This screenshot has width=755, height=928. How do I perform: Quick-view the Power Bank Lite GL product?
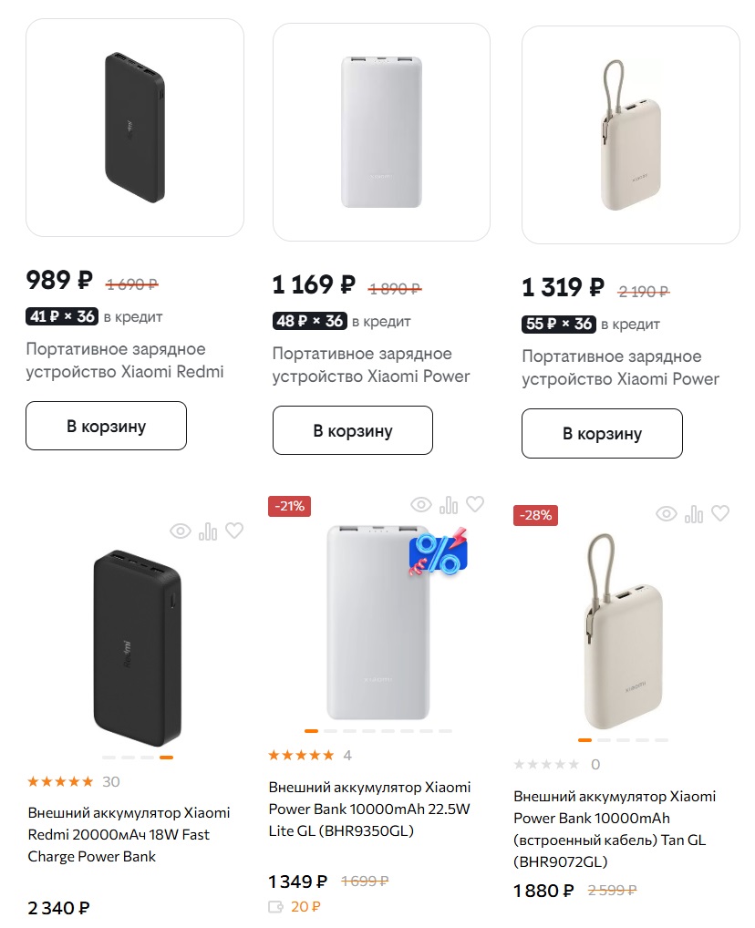tap(421, 505)
